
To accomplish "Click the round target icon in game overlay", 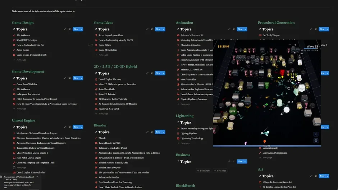I will [316, 141].
